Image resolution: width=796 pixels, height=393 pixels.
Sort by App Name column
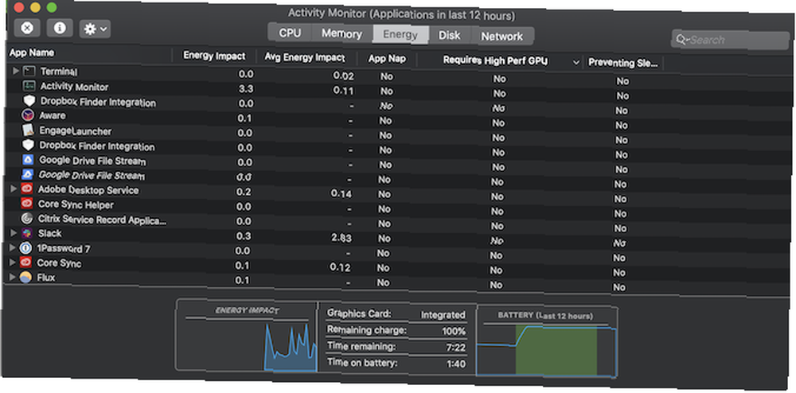(x=32, y=53)
